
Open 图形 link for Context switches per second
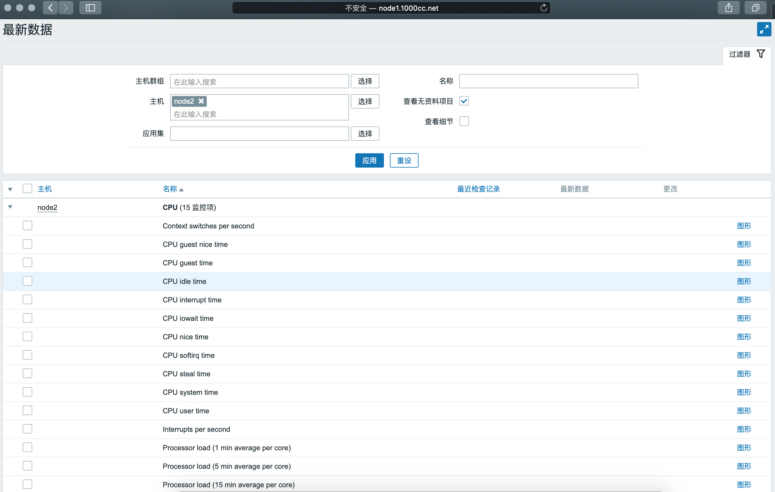[744, 226]
